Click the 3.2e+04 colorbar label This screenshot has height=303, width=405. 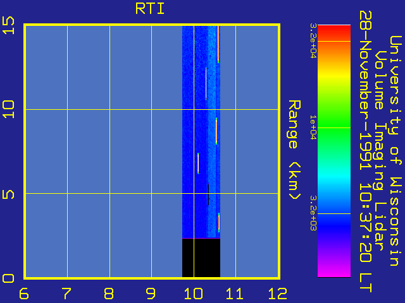[x=313, y=40]
